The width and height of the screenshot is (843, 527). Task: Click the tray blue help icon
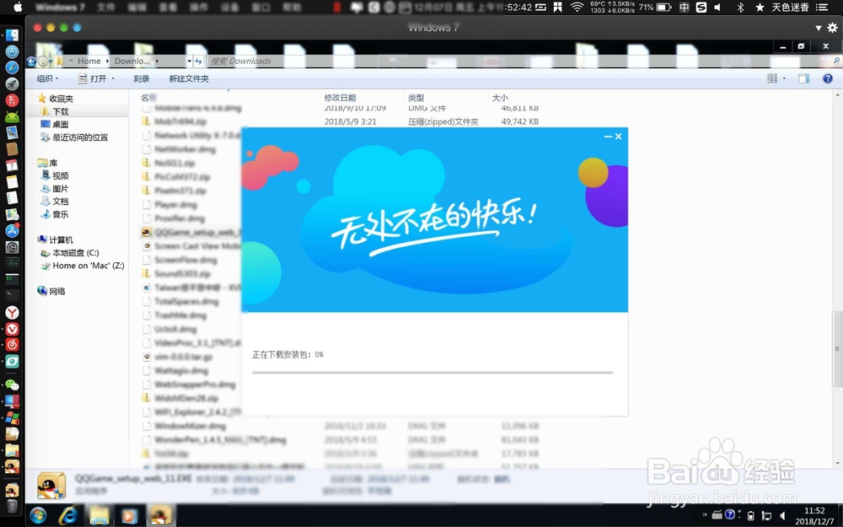tap(729, 514)
